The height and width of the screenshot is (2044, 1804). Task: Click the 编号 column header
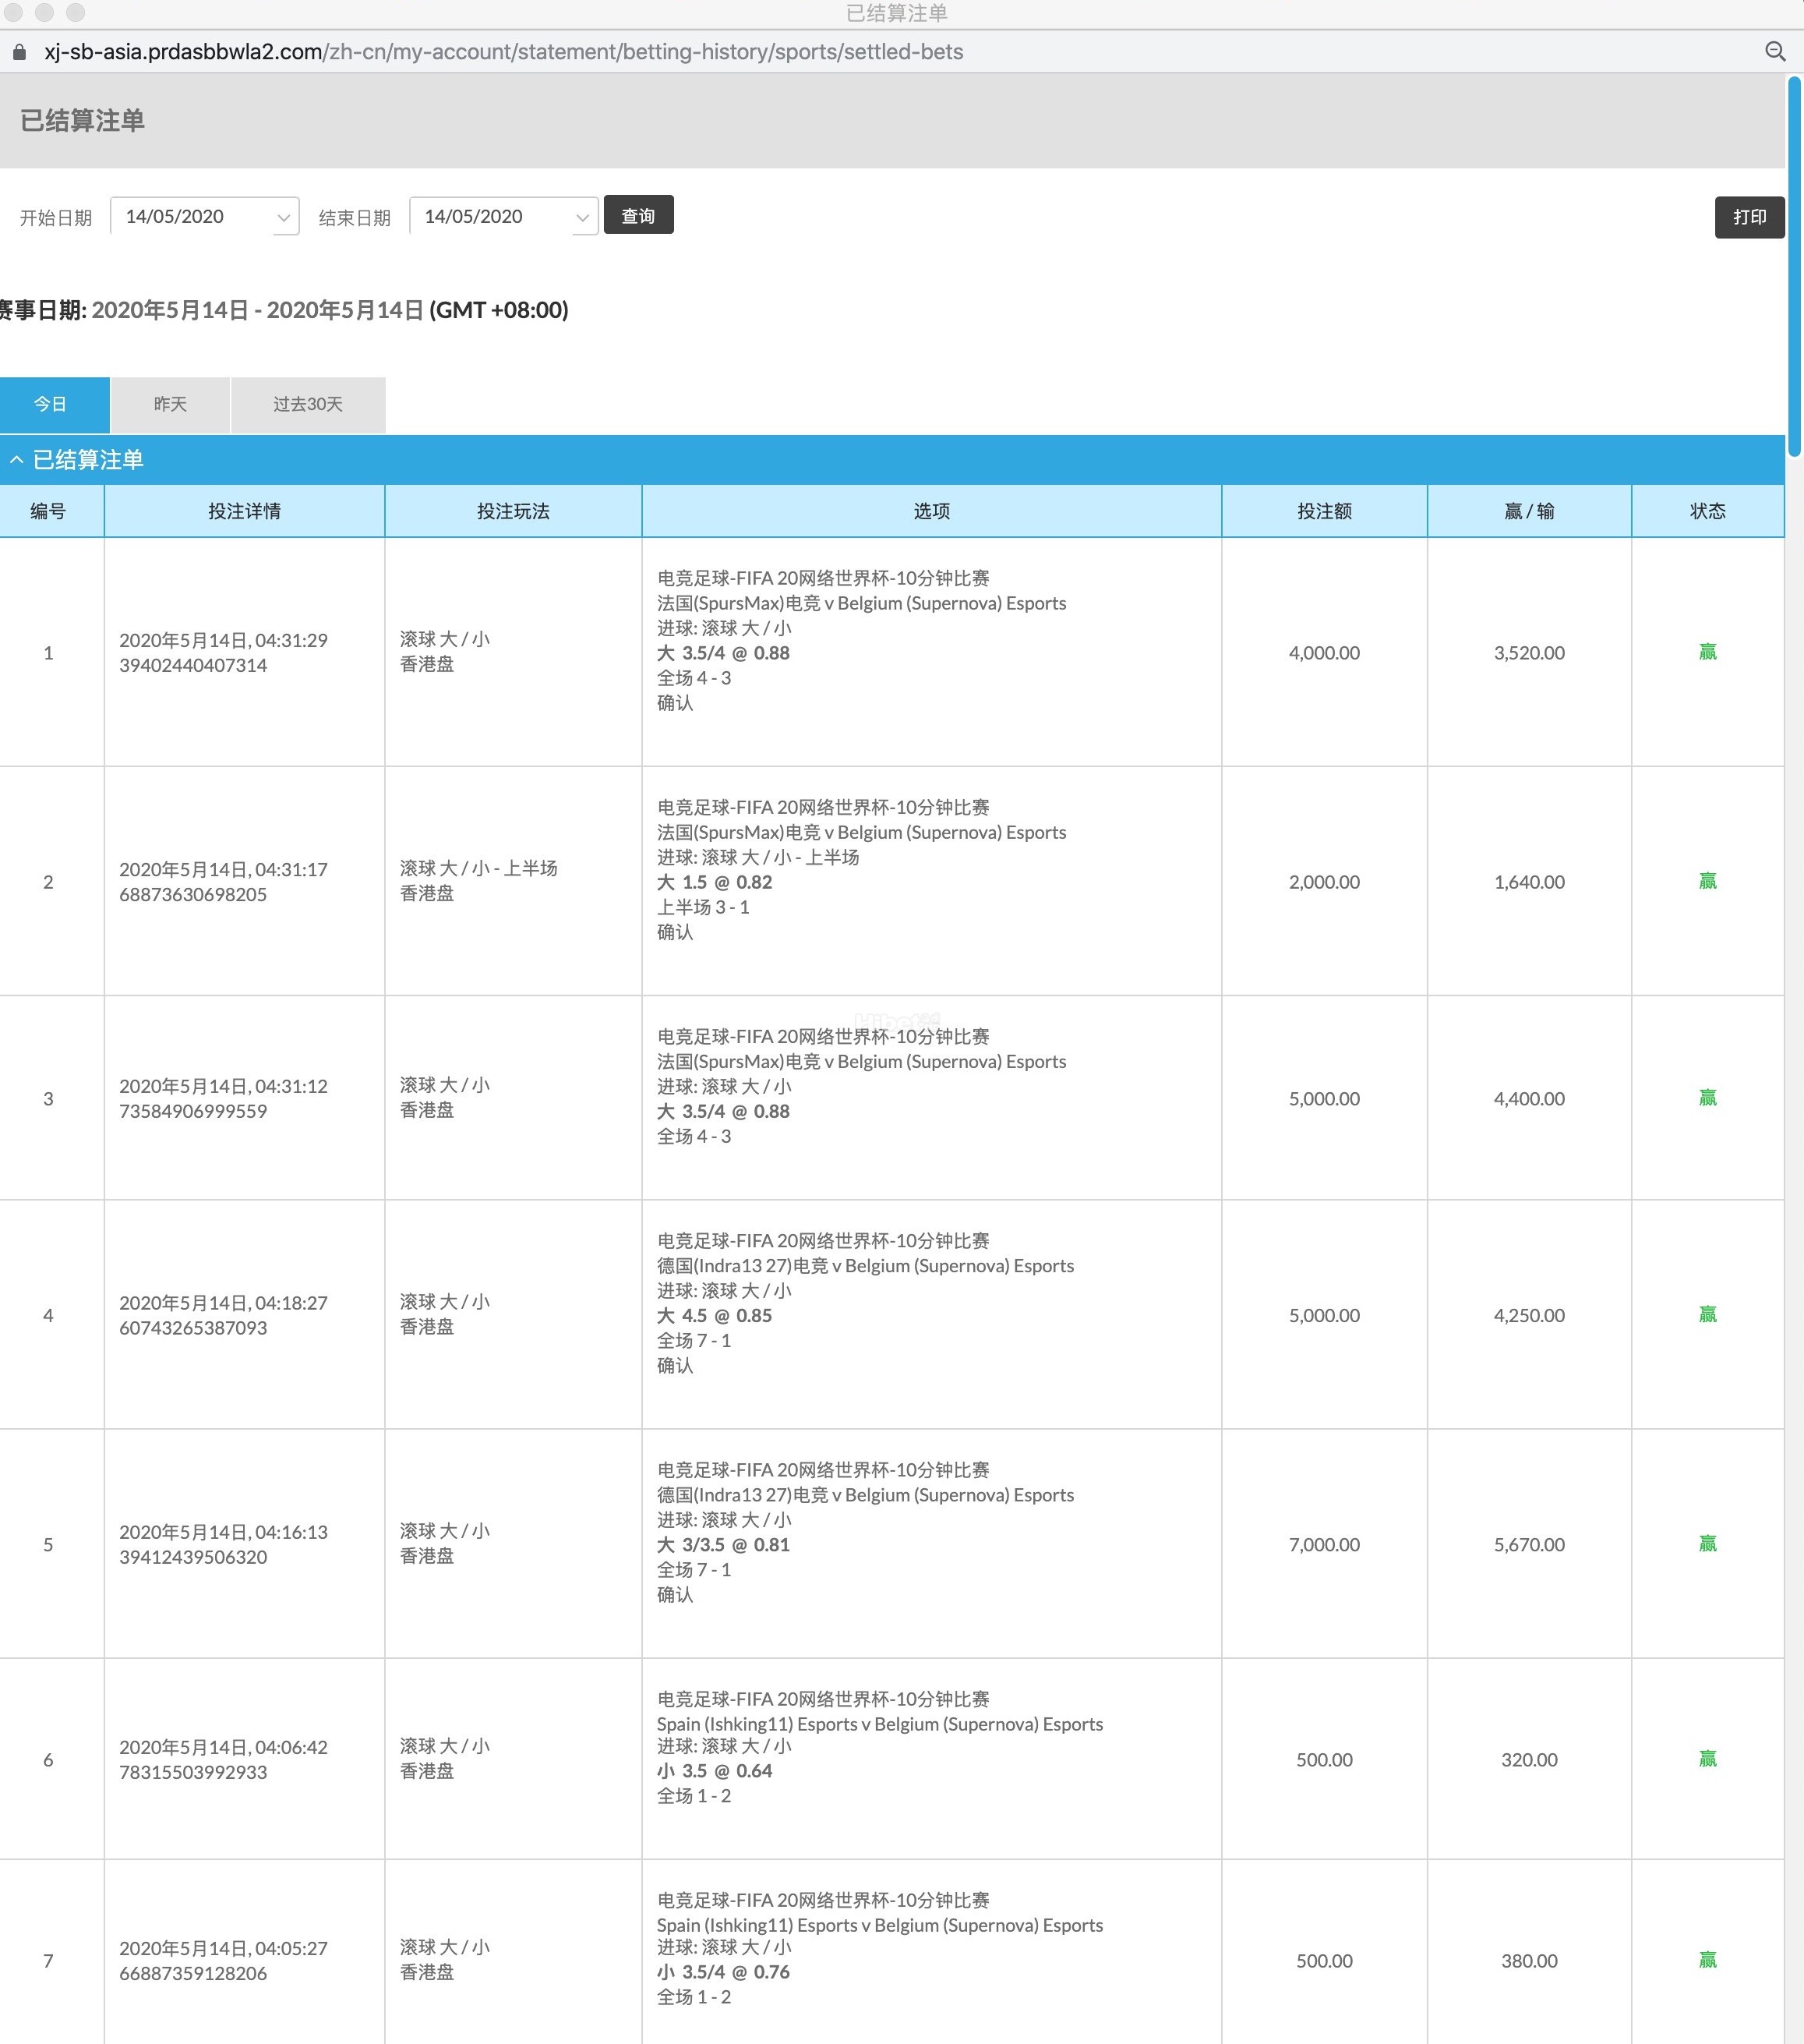pyautogui.click(x=48, y=511)
